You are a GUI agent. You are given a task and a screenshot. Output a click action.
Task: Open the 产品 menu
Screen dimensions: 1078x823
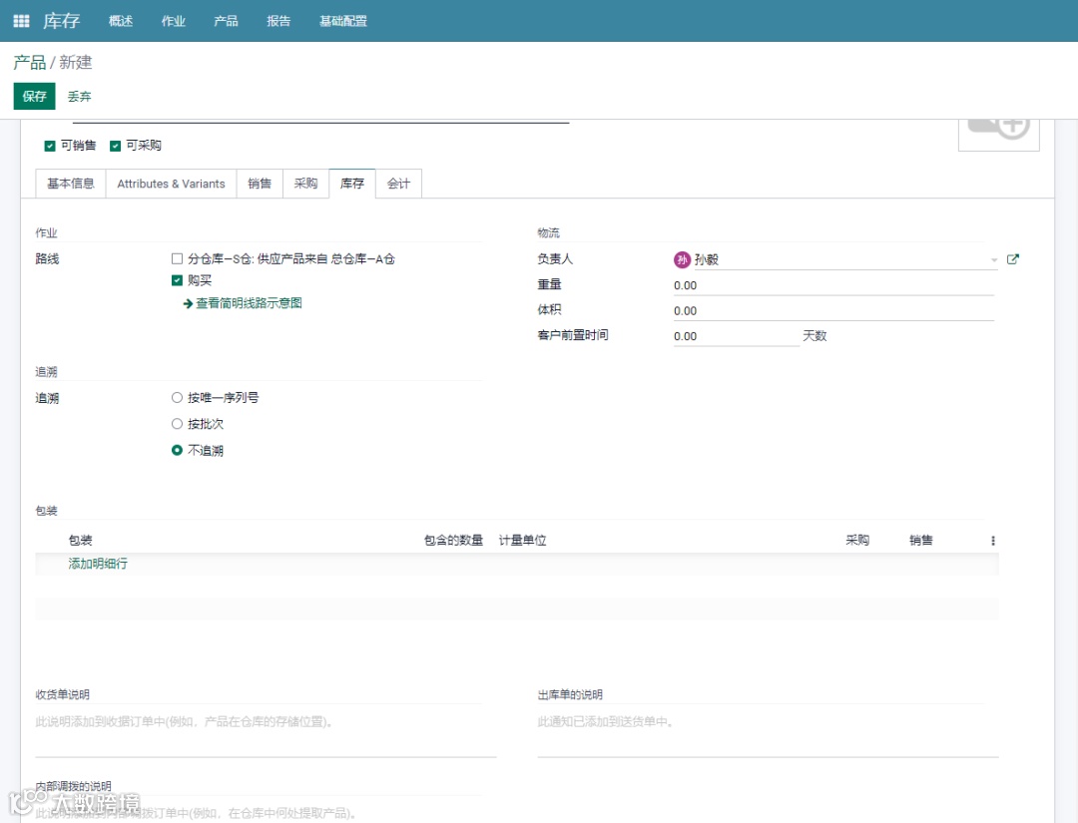pyautogui.click(x=226, y=21)
